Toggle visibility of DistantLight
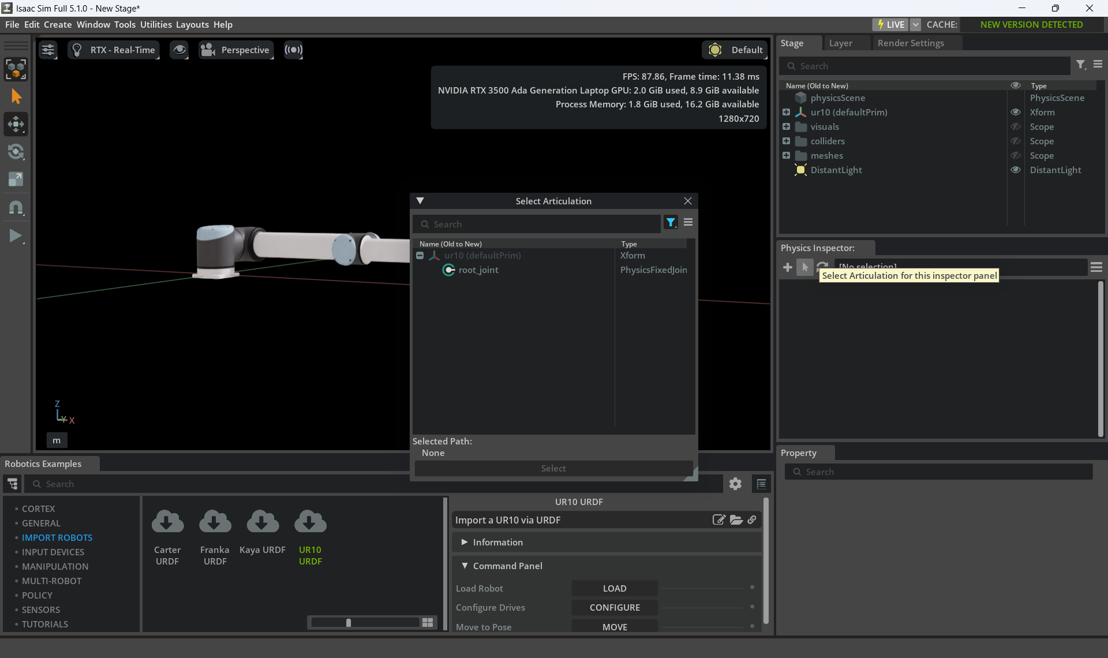Screen dimensions: 1108x658 click(1015, 170)
